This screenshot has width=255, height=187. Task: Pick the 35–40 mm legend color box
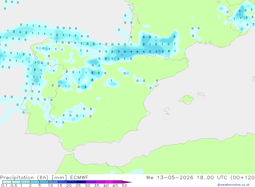(x=100, y=182)
